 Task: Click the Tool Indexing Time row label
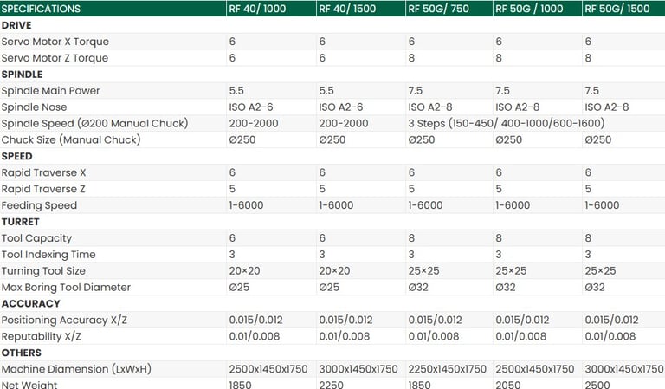click(48, 255)
